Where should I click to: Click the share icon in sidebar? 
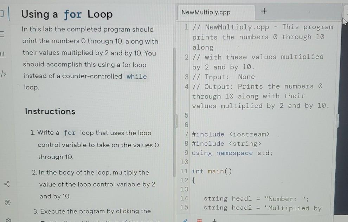(x=7, y=184)
